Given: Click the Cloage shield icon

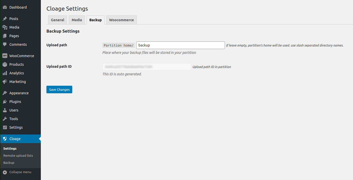Looking at the screenshot, I should click(5, 139).
